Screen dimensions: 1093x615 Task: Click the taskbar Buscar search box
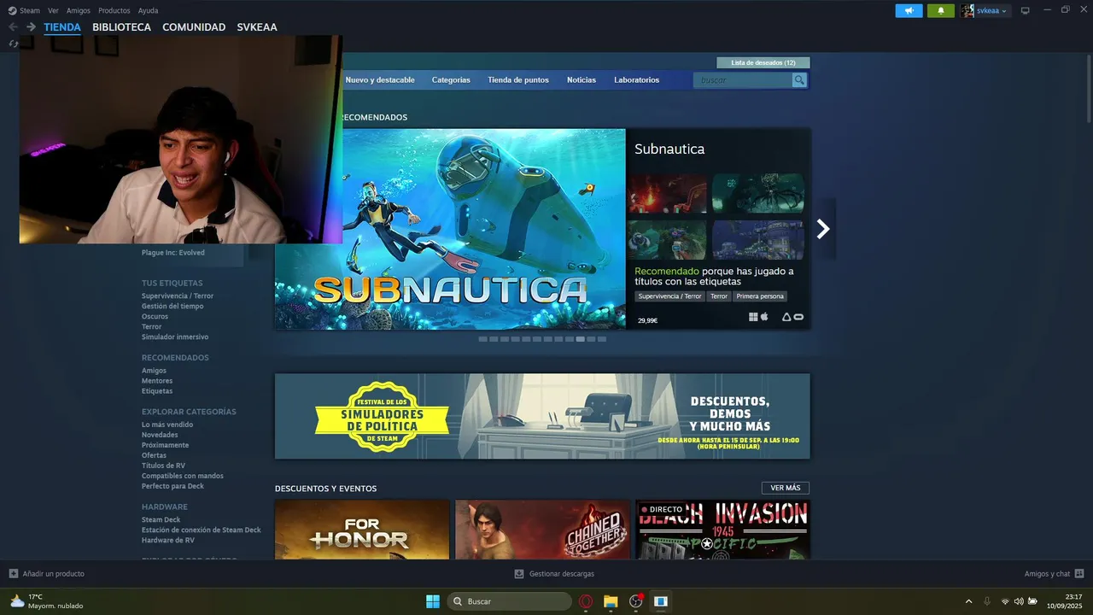point(510,601)
